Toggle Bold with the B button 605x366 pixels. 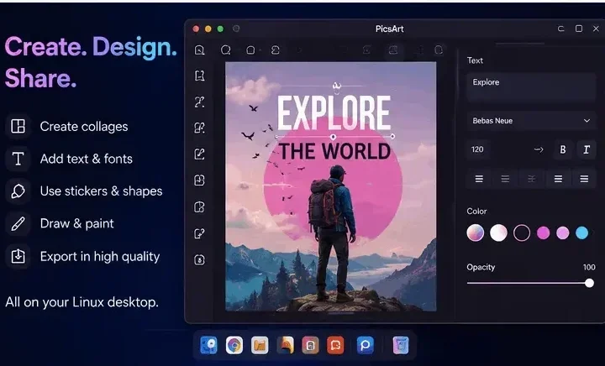pyautogui.click(x=563, y=149)
